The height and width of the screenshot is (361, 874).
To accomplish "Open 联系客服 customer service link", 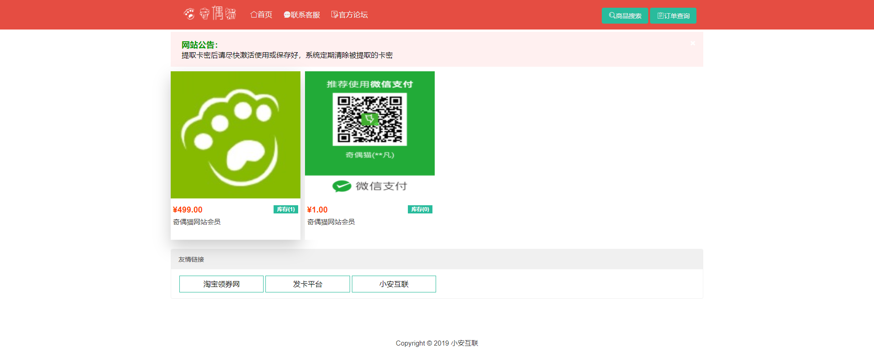I will tap(302, 15).
